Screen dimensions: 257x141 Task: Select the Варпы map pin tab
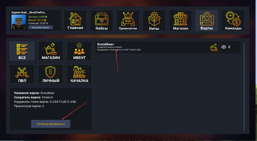[x=207, y=21]
